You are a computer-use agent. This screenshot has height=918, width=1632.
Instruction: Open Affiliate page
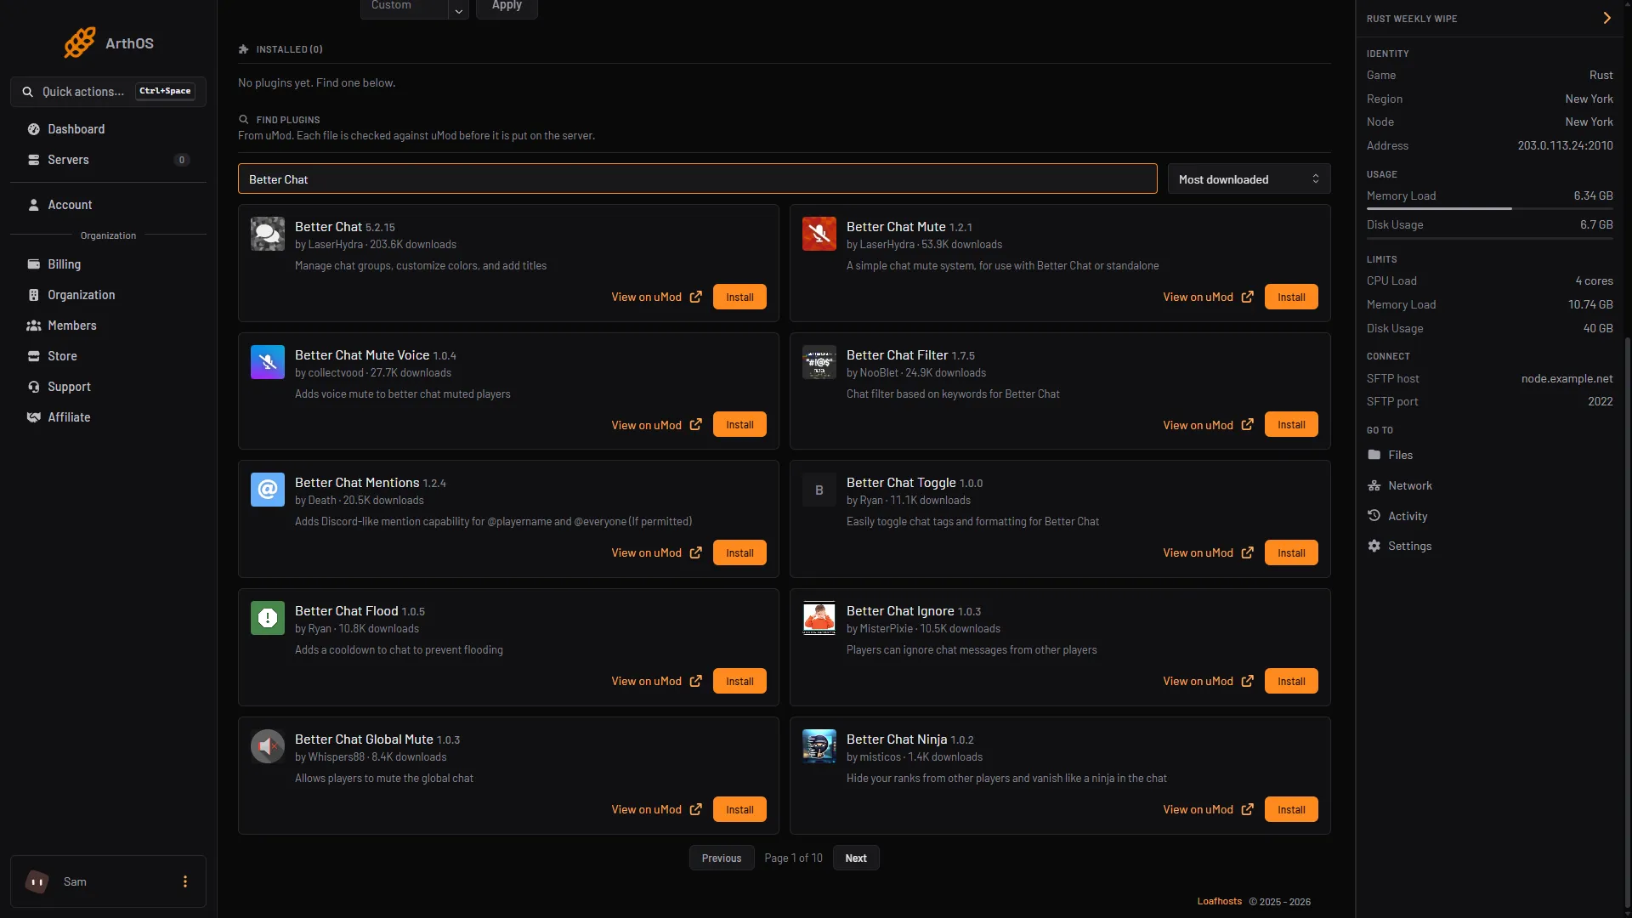[108, 417]
